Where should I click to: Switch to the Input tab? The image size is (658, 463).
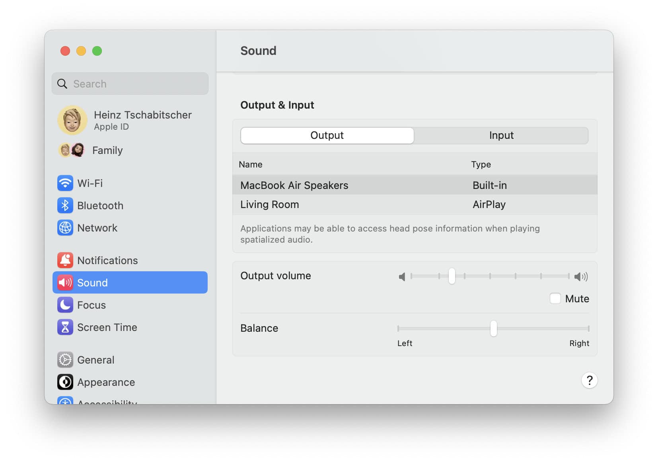click(501, 135)
